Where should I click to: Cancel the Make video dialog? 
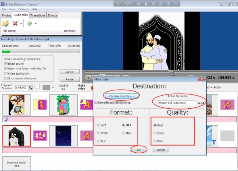click(161, 150)
